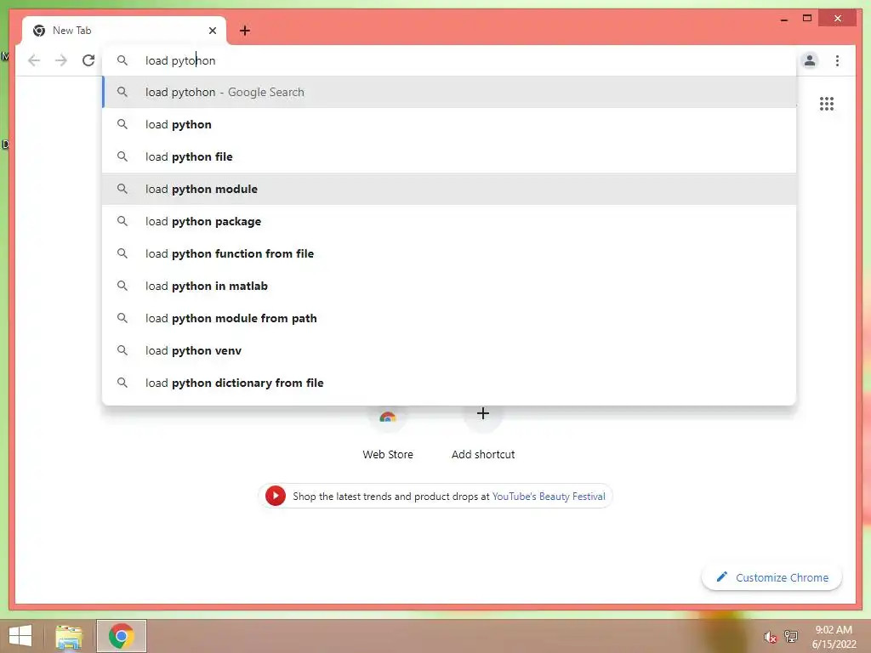Close the New Tab tab
The image size is (871, 653).
(x=212, y=31)
